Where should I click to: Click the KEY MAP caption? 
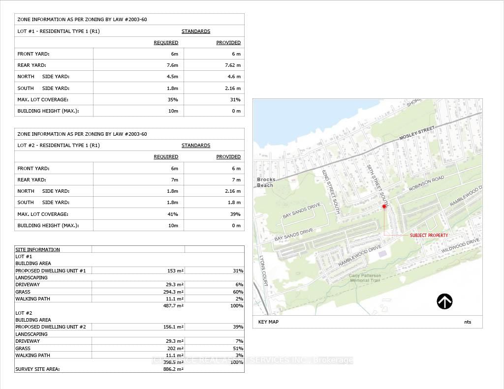[x=268, y=322]
